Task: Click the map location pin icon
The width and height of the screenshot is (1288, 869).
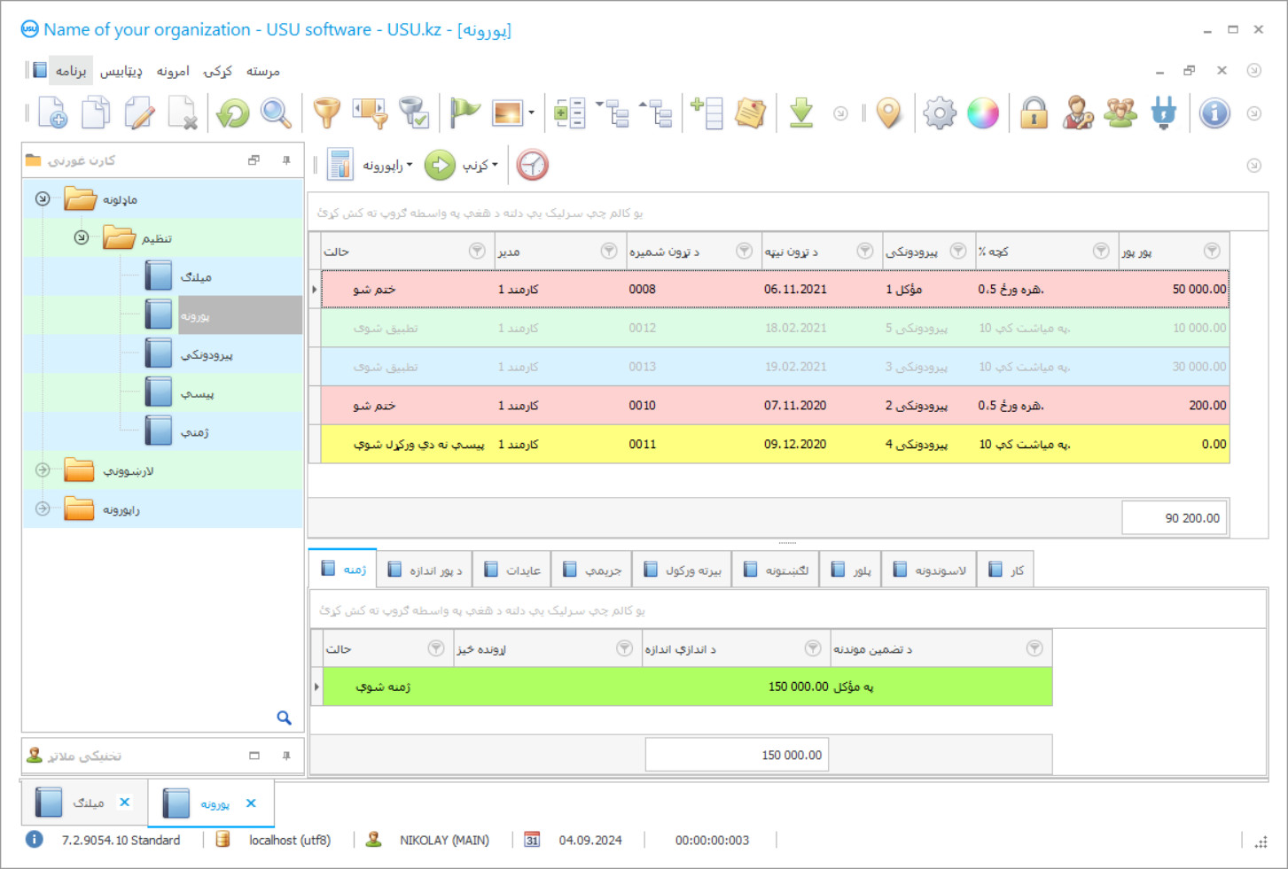Action: tap(888, 113)
